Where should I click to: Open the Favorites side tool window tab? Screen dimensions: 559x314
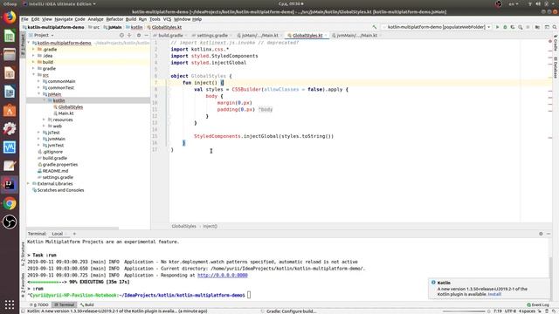coord(24,285)
